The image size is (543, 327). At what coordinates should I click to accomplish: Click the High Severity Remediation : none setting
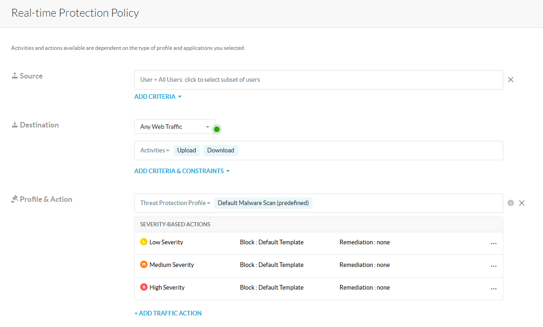click(364, 287)
